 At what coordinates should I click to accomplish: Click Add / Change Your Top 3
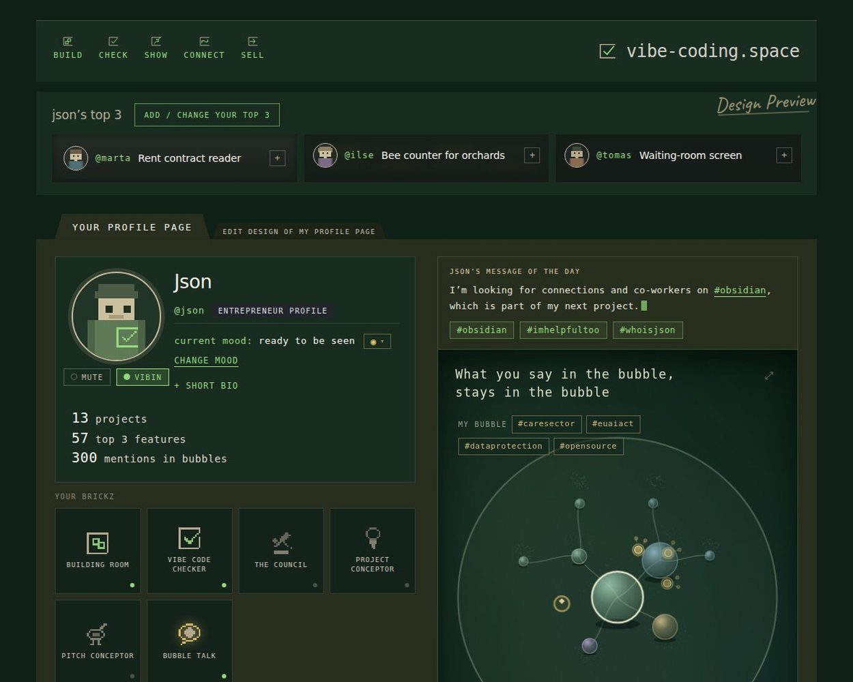pyautogui.click(x=207, y=115)
